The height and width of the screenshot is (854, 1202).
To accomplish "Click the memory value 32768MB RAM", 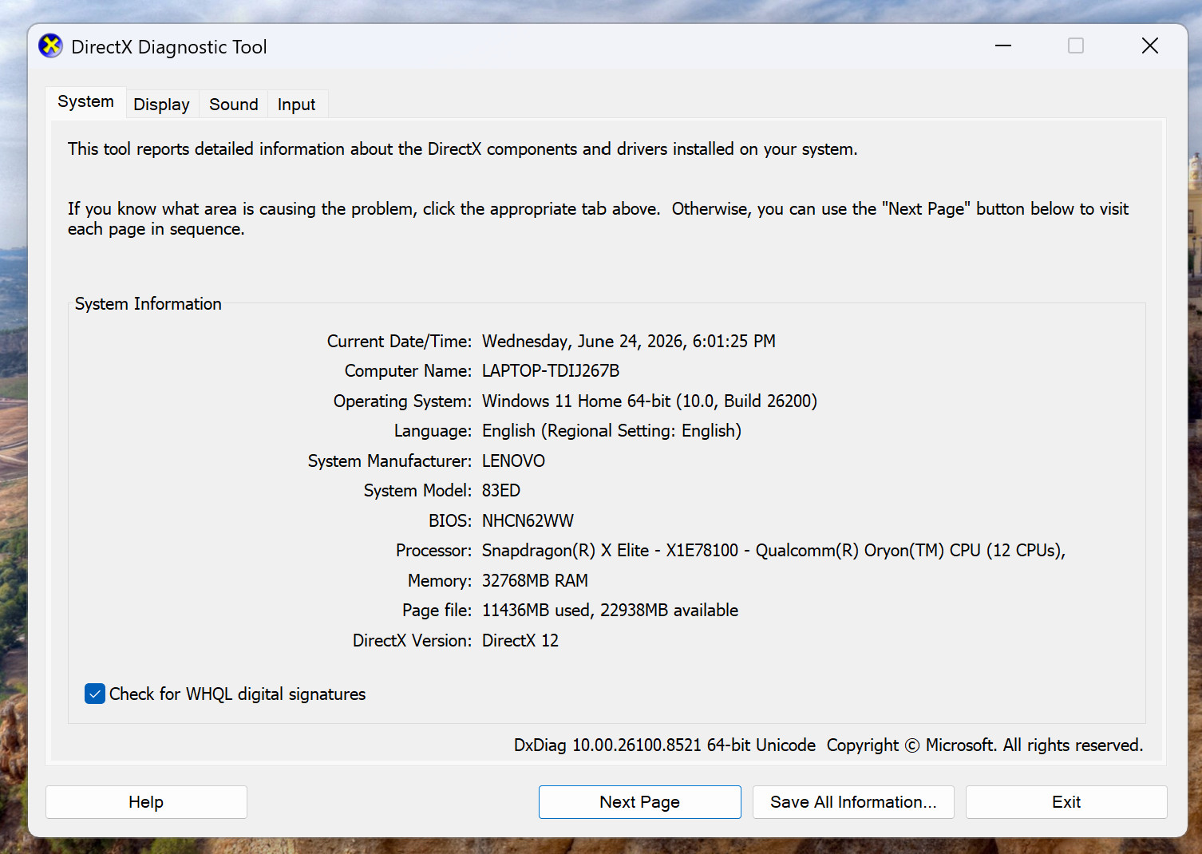I will pos(535,581).
